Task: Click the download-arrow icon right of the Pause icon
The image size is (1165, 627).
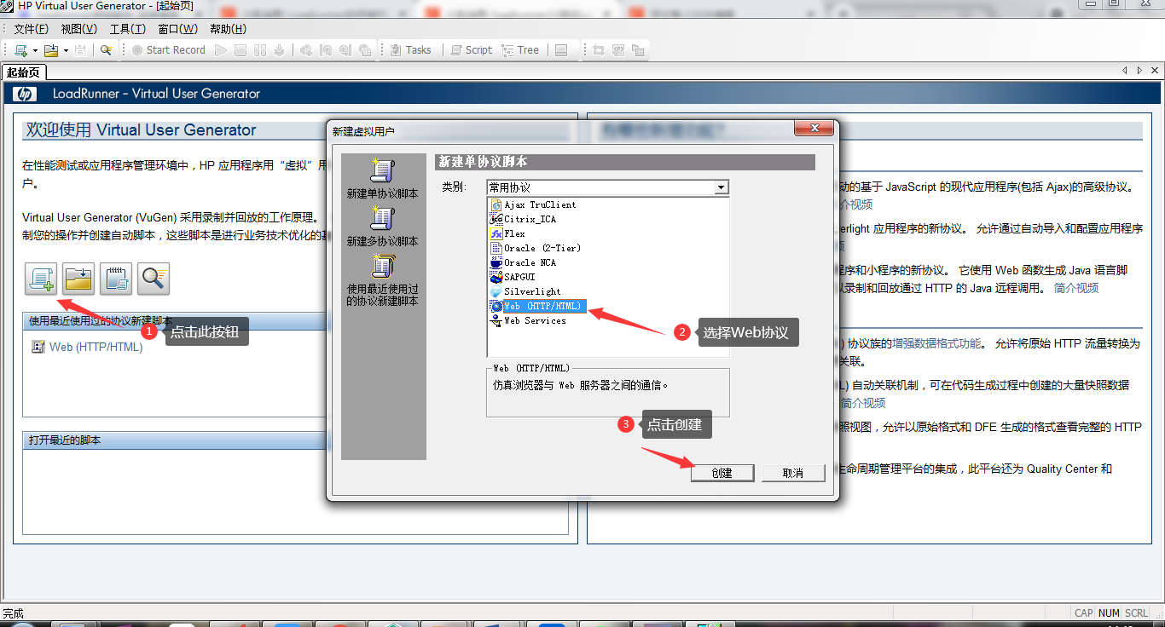Action: pyautogui.click(x=279, y=50)
